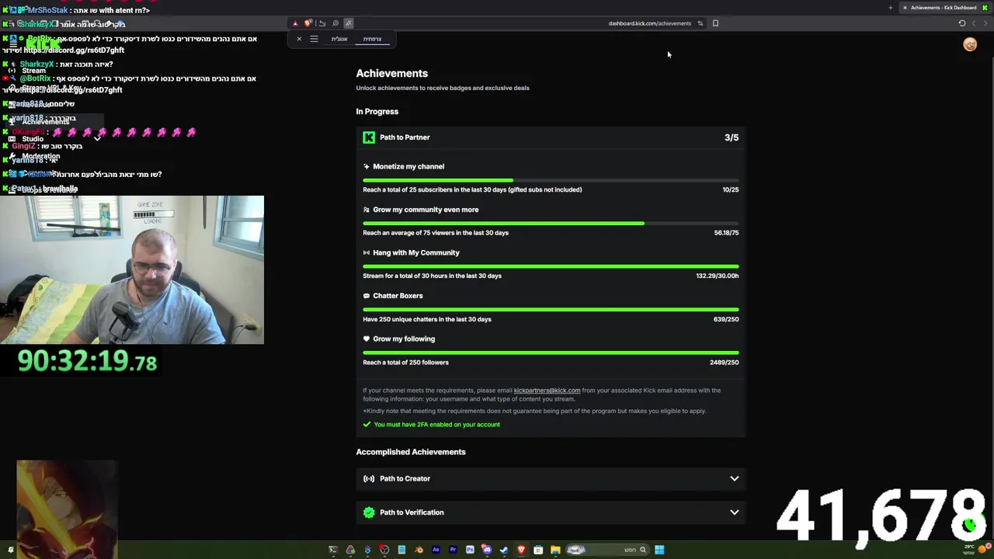The image size is (994, 559).
Task: Click the webcam feed thumbnail
Action: [x=132, y=269]
